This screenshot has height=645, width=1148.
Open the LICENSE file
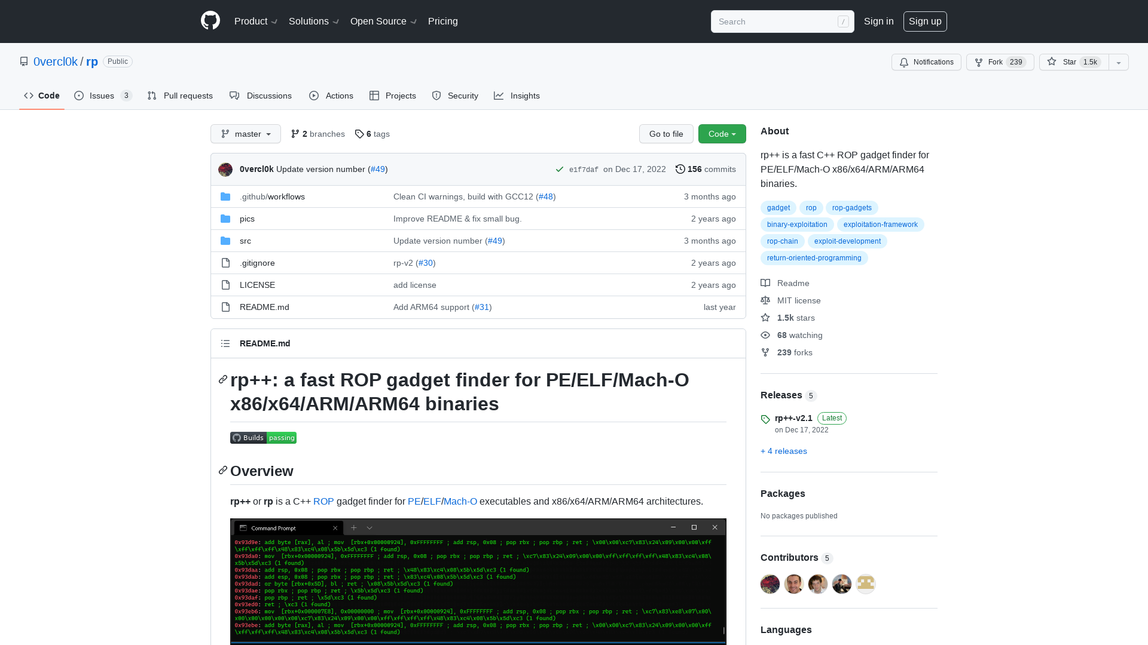pyautogui.click(x=257, y=285)
